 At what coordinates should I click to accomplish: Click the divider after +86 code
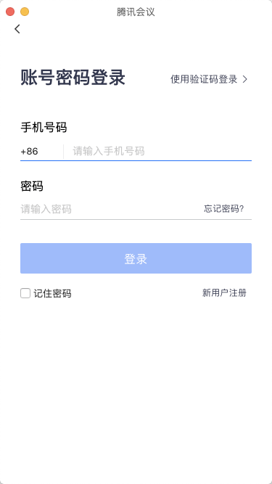point(64,151)
